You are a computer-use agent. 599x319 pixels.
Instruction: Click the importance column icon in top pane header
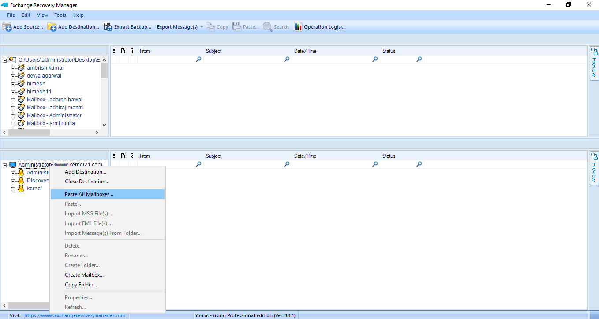[x=114, y=51]
